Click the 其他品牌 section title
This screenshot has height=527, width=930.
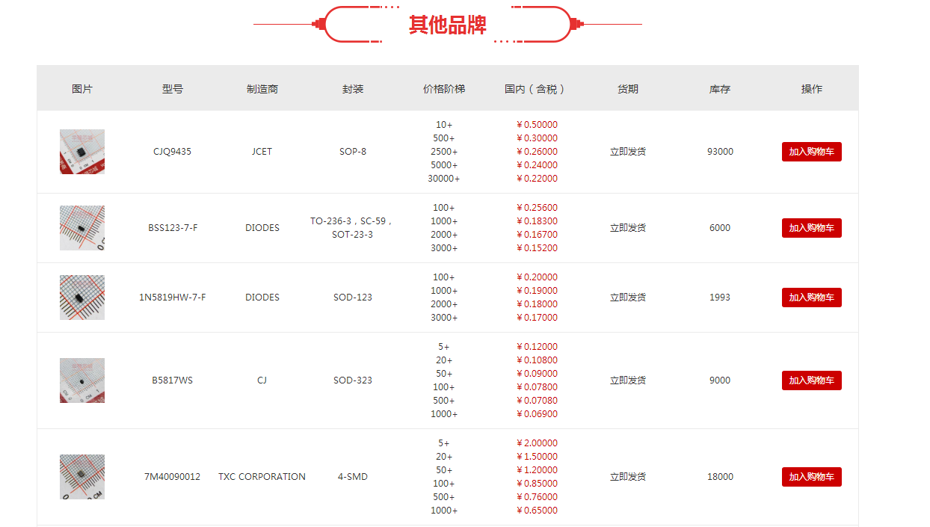(x=447, y=25)
